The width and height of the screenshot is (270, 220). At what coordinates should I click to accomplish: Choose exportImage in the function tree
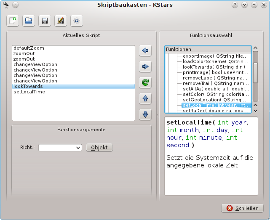(x=215, y=56)
